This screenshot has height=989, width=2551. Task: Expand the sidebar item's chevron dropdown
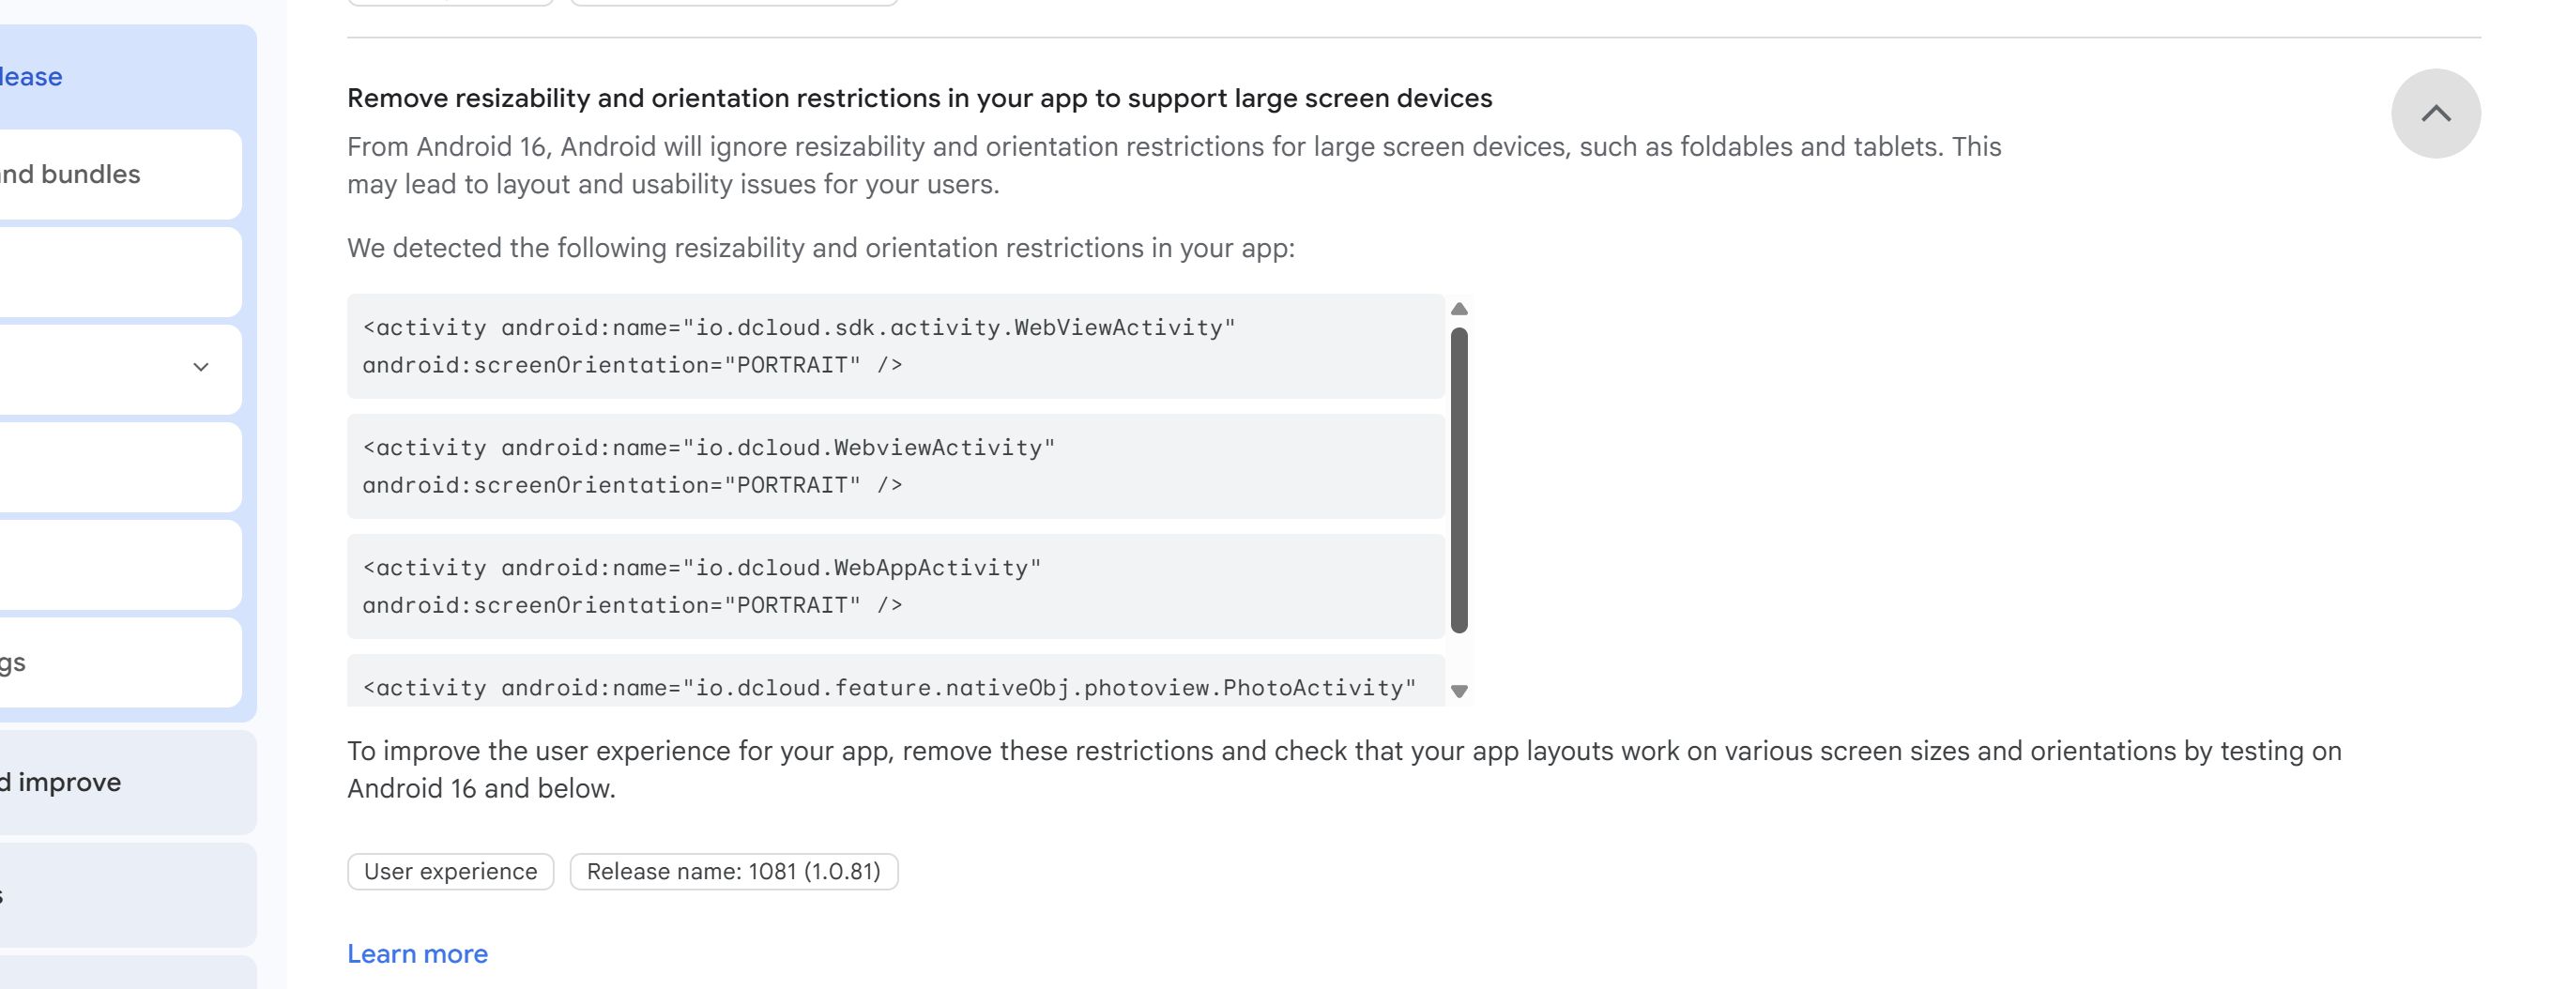tap(201, 367)
